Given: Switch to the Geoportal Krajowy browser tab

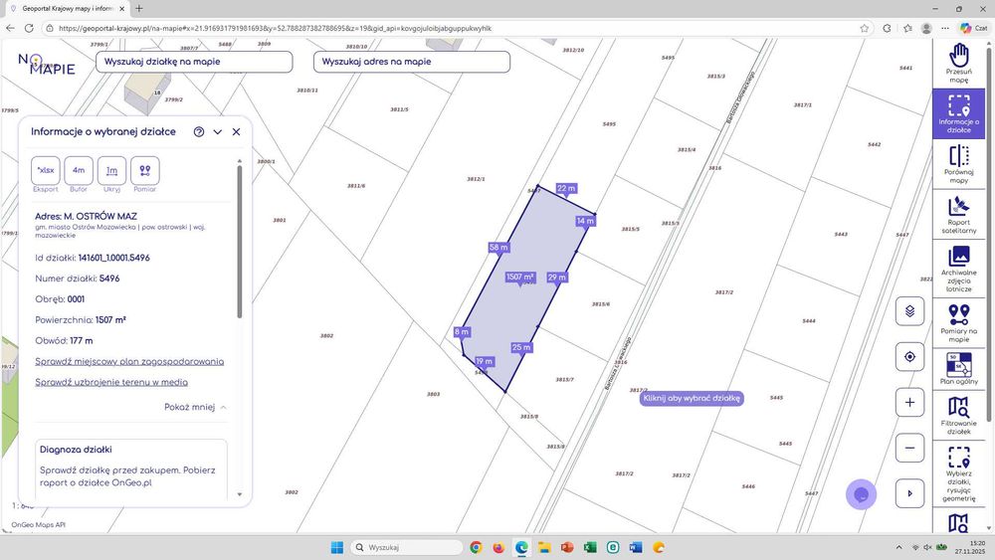Looking at the screenshot, I should (x=66, y=9).
